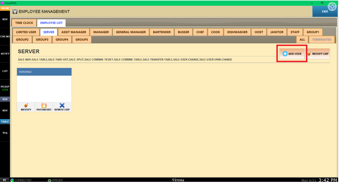Open Modify Group with pencil icon
The height and width of the screenshot is (183, 339).
coord(309,54)
